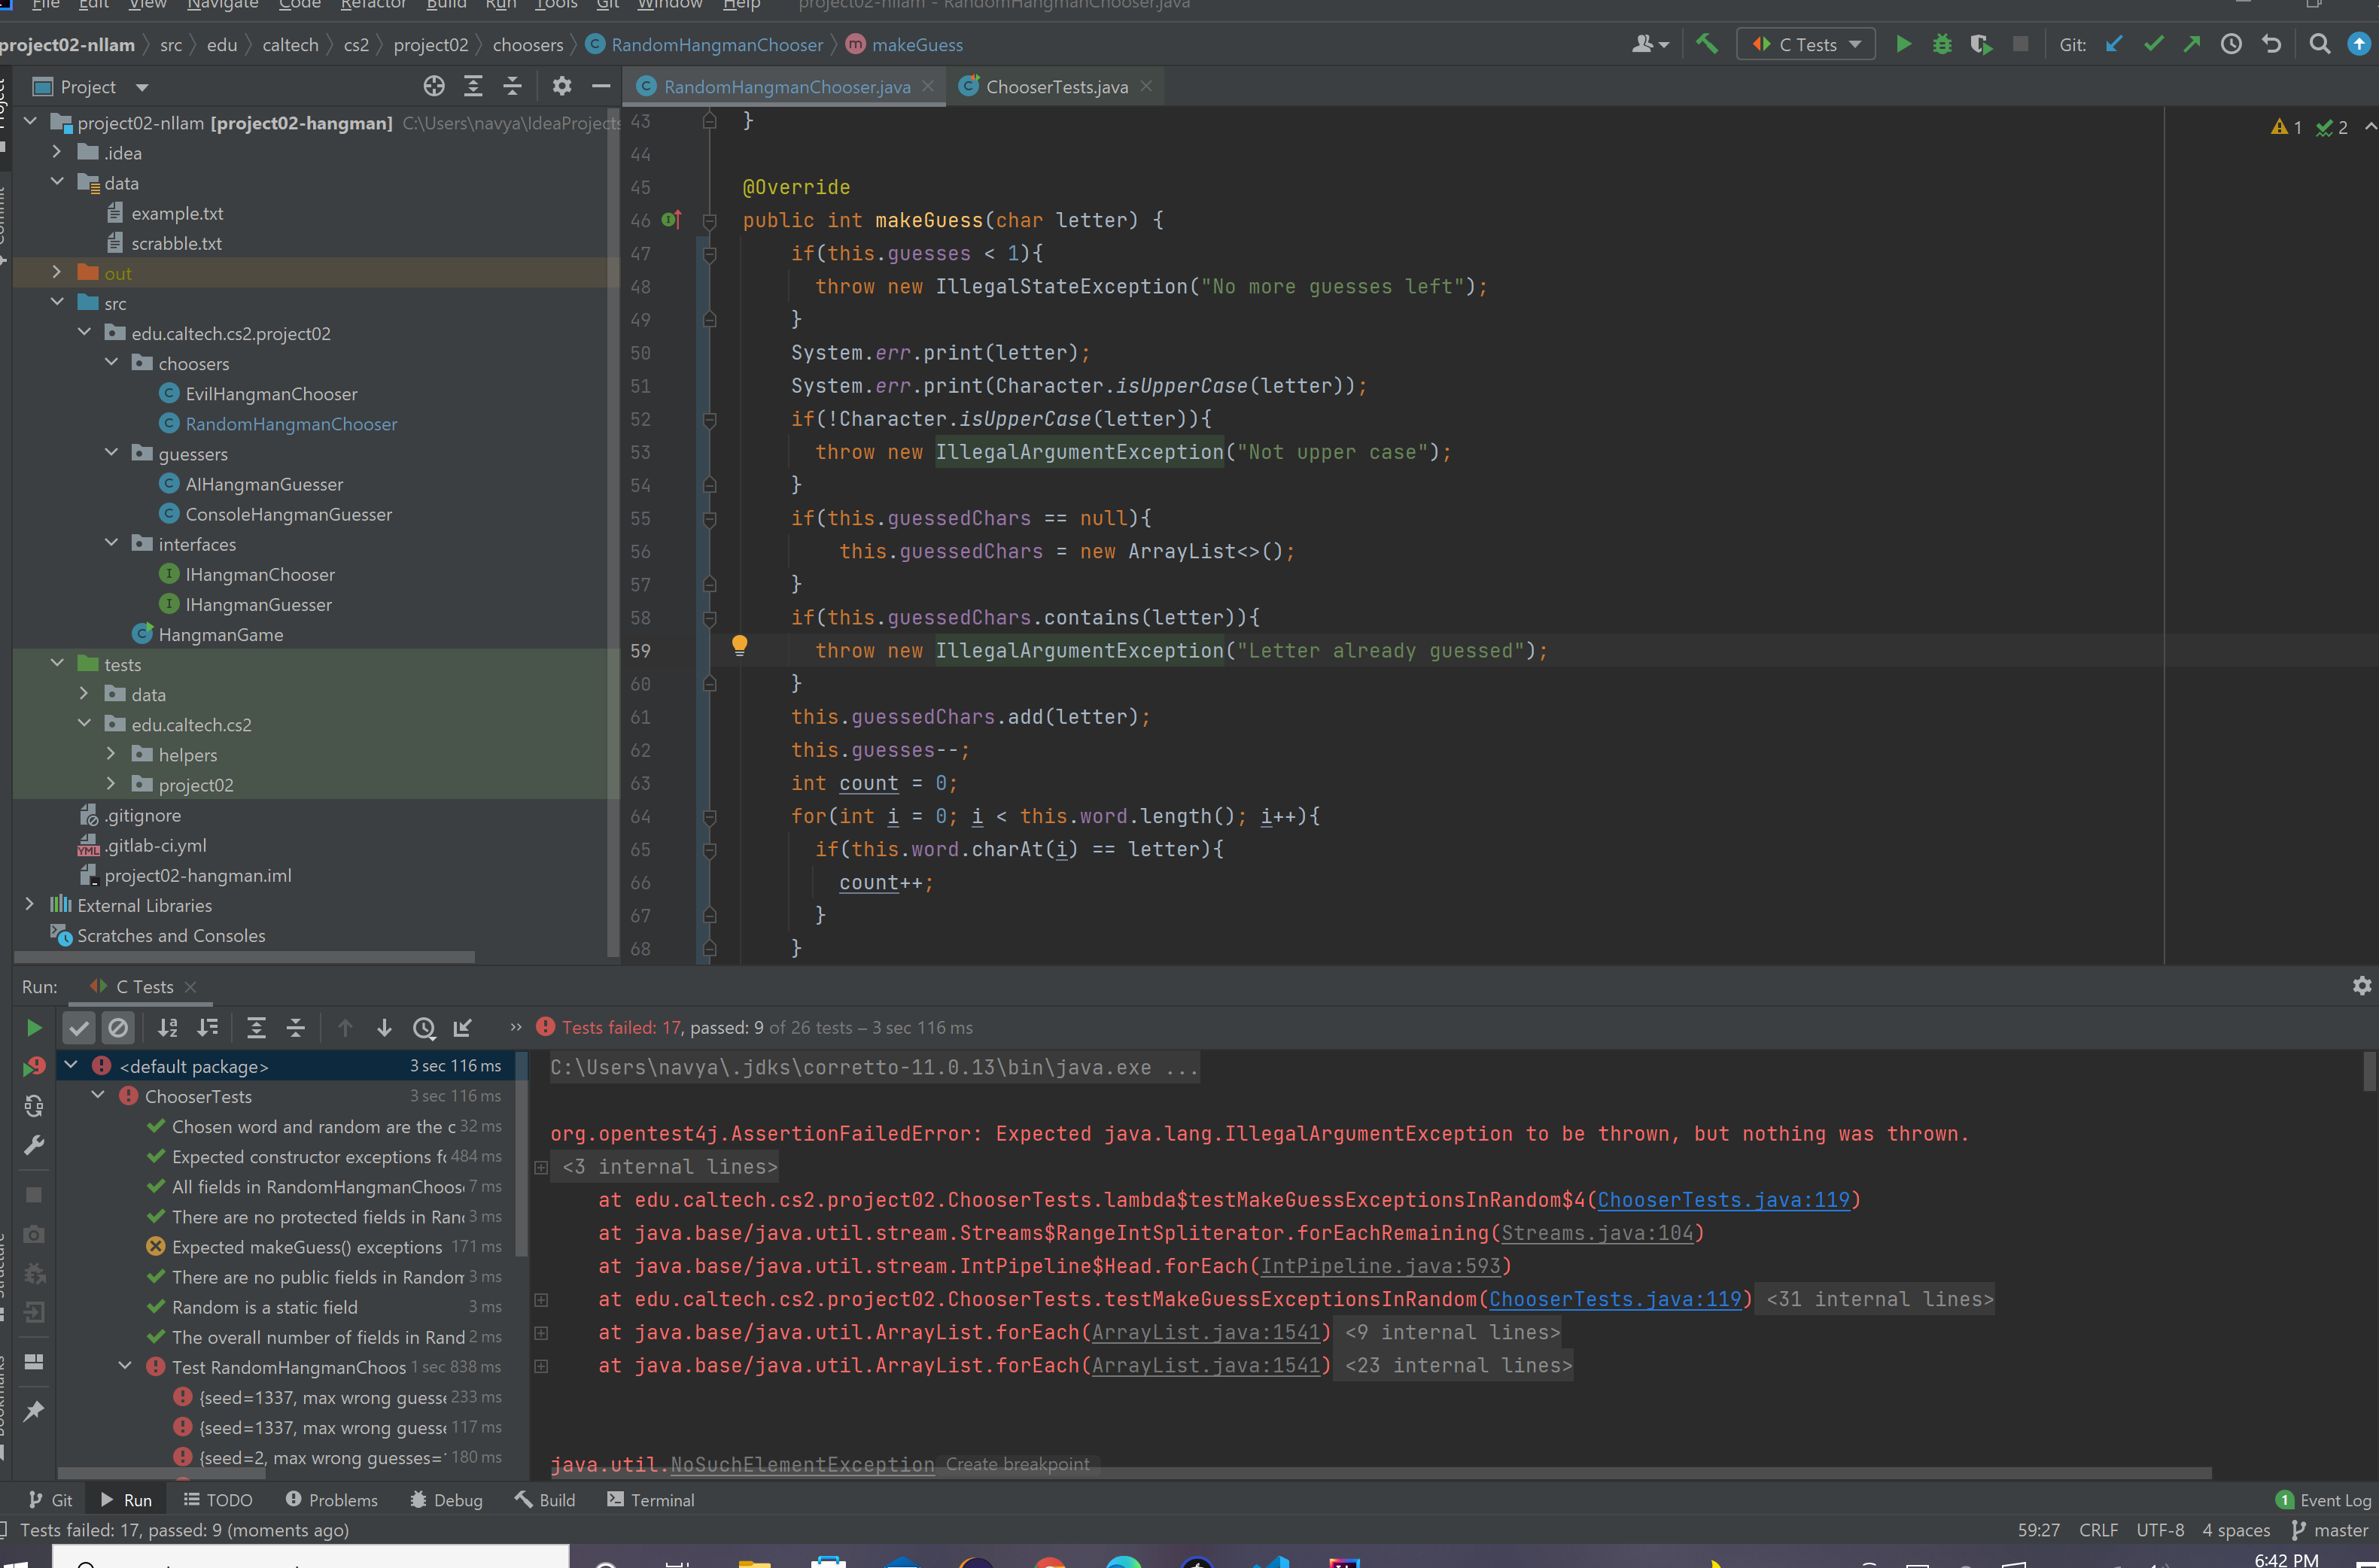Rerun failed tests in Run panel
The image size is (2379, 1568).
click(34, 1067)
